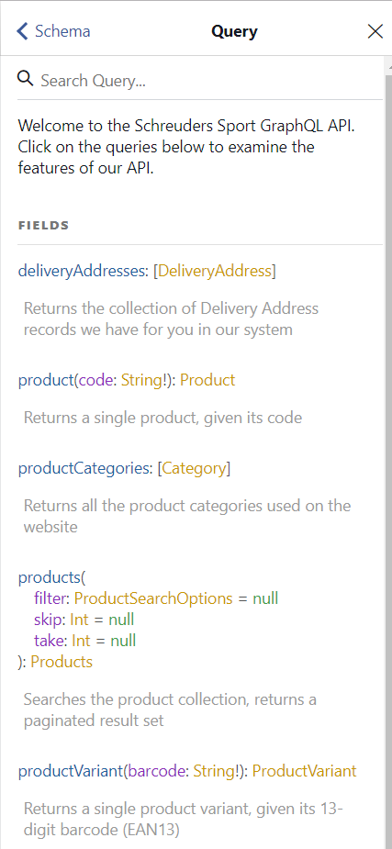Open the productCategories field
The image size is (392, 849).
point(83,468)
